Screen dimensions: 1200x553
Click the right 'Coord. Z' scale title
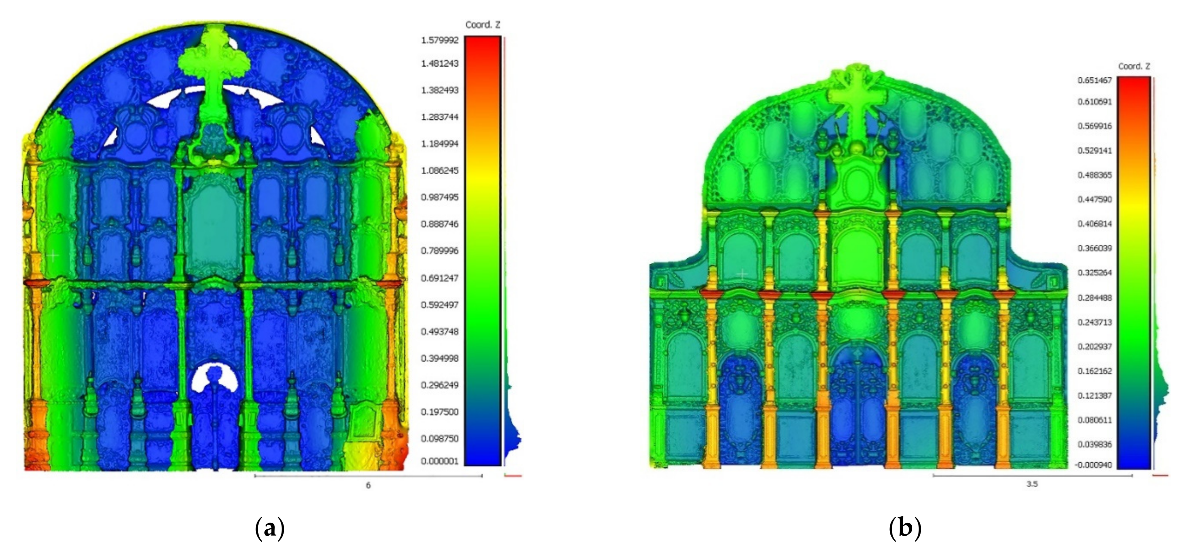click(1134, 67)
